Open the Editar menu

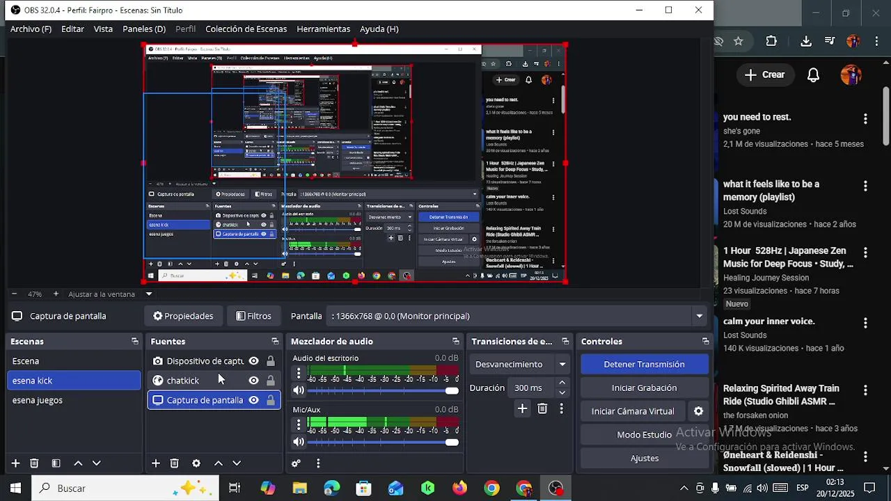tap(72, 29)
